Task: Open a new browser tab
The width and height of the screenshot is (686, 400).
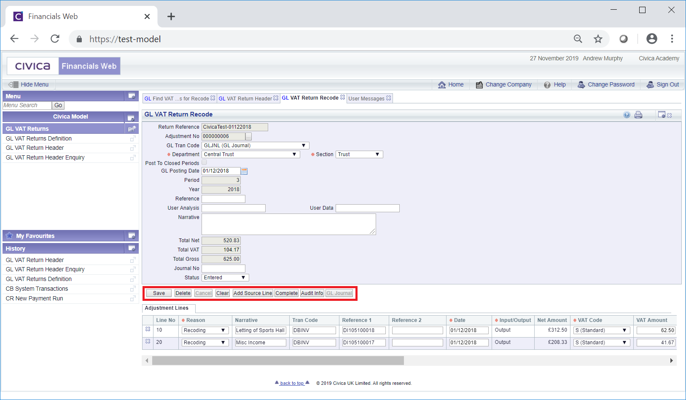Action: coord(171,16)
